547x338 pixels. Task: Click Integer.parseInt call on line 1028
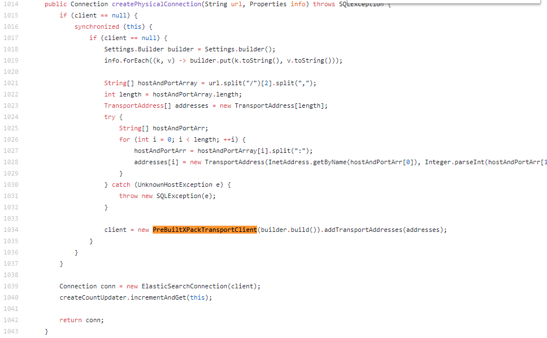pyautogui.click(x=454, y=162)
